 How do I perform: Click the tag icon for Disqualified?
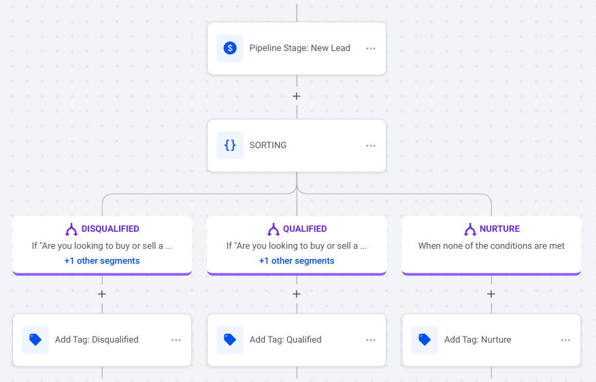tap(35, 340)
